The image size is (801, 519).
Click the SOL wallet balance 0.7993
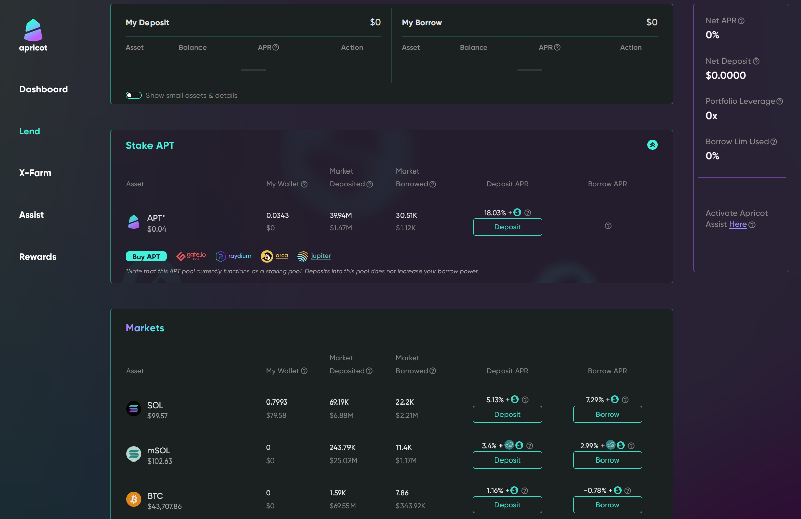pyautogui.click(x=277, y=402)
